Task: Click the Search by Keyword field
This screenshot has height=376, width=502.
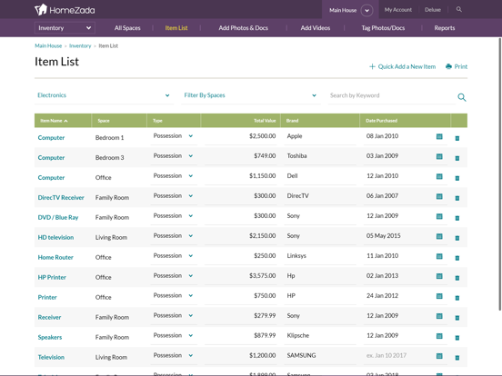Action: pyautogui.click(x=391, y=95)
